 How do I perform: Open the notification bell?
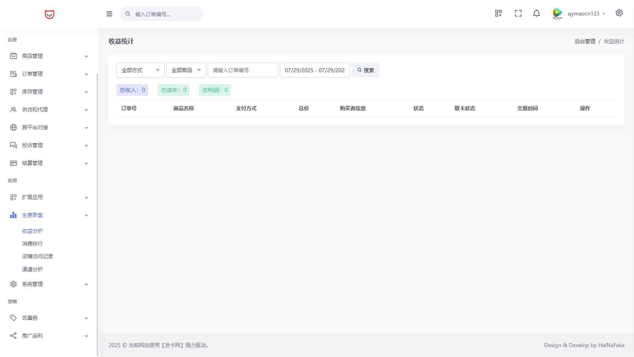pos(536,13)
